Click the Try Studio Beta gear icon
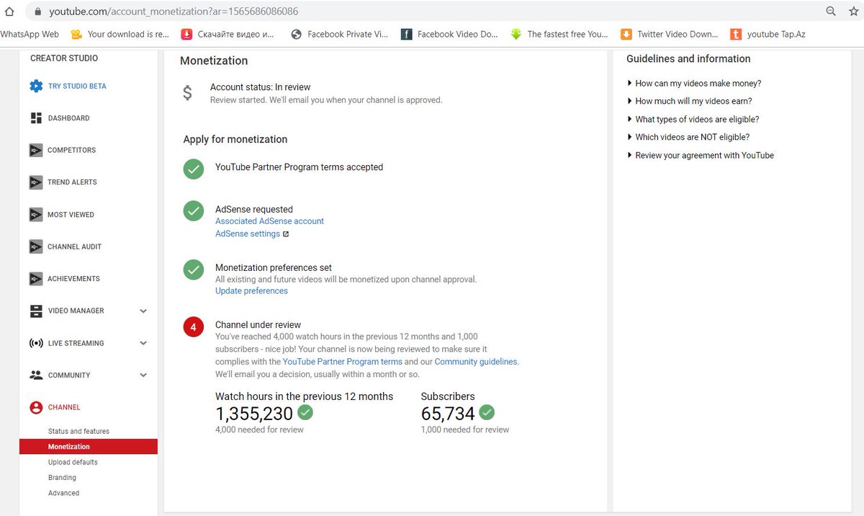This screenshot has height=516, width=864. click(x=36, y=86)
